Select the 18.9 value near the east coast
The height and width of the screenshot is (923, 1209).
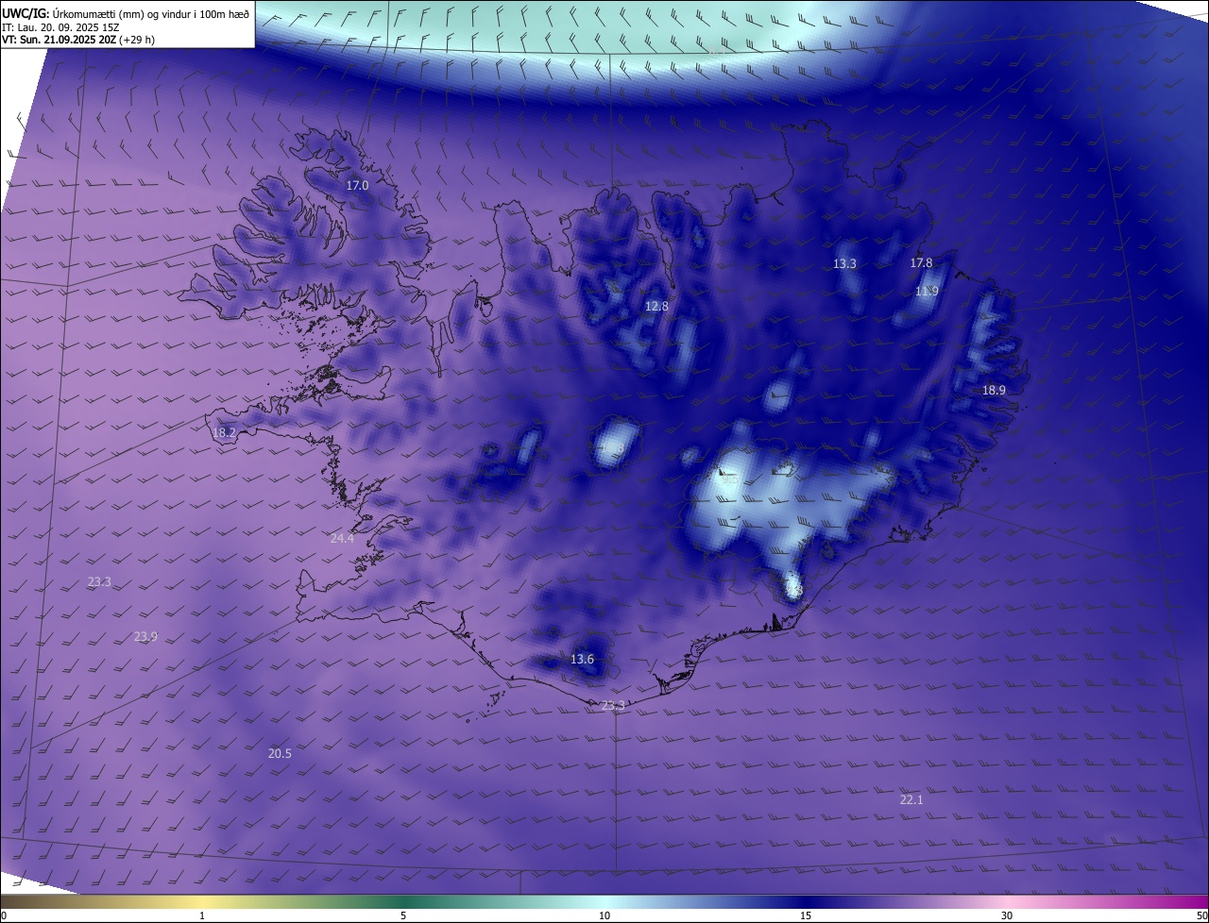coord(994,391)
